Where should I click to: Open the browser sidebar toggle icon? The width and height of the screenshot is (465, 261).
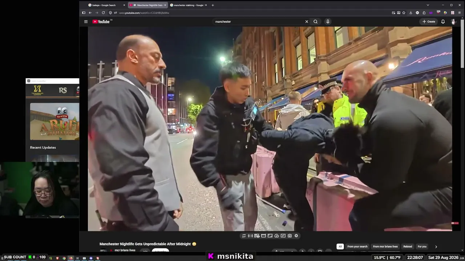(84, 13)
